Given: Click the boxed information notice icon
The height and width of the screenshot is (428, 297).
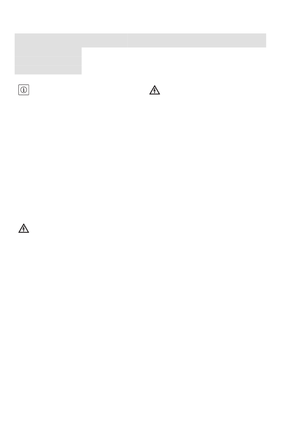Looking at the screenshot, I should pos(23,90).
